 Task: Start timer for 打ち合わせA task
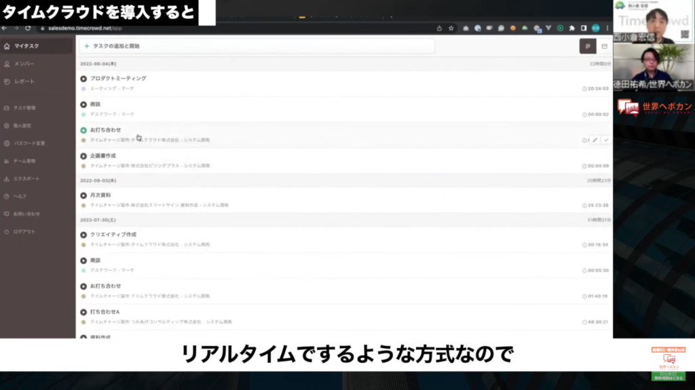[83, 312]
